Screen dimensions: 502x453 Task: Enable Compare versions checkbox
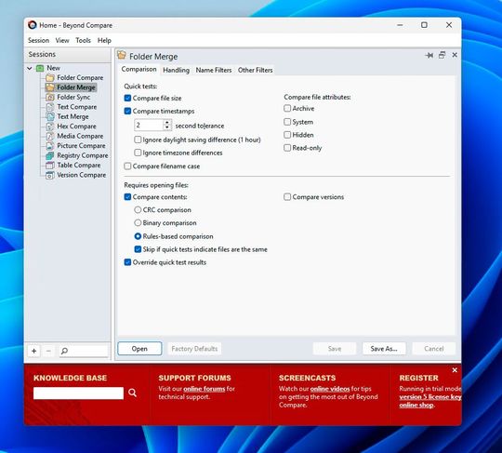(x=287, y=196)
